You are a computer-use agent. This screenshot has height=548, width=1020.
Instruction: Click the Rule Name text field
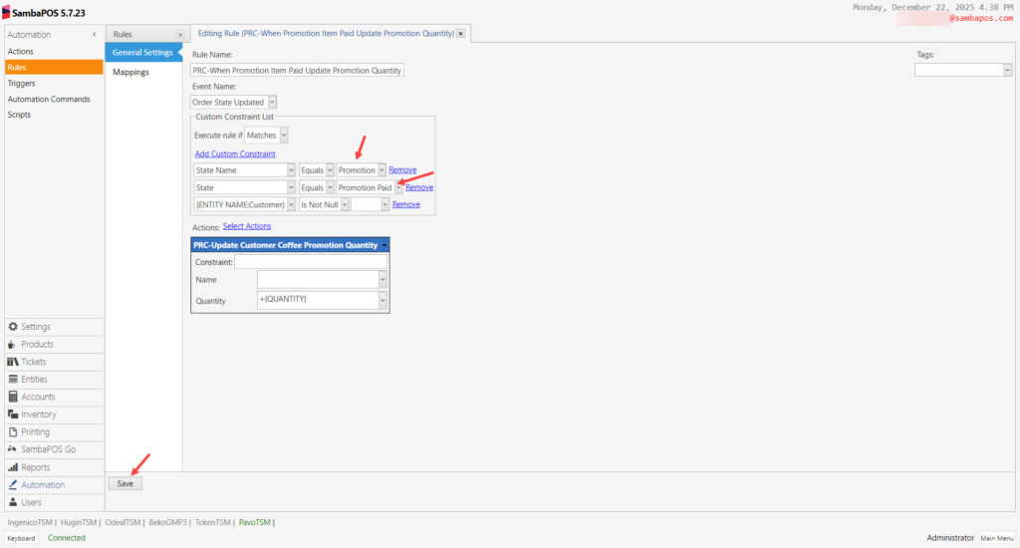pos(297,71)
